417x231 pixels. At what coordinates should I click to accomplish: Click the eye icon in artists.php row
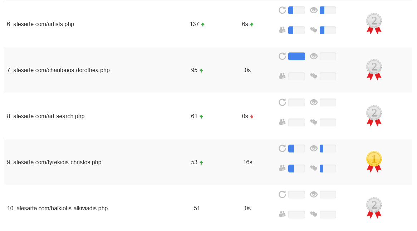pos(314,10)
